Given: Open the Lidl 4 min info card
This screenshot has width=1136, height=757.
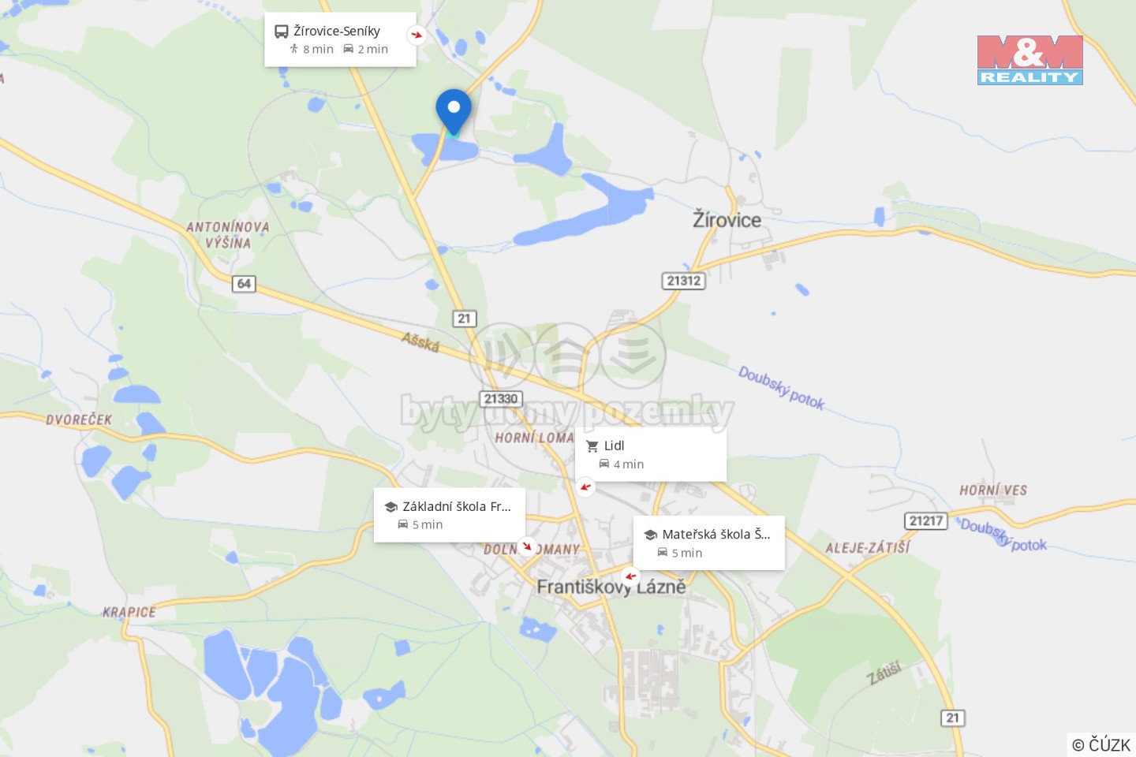Looking at the screenshot, I should pyautogui.click(x=651, y=454).
